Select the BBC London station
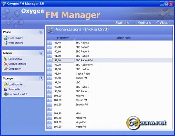 (x=82, y=69)
